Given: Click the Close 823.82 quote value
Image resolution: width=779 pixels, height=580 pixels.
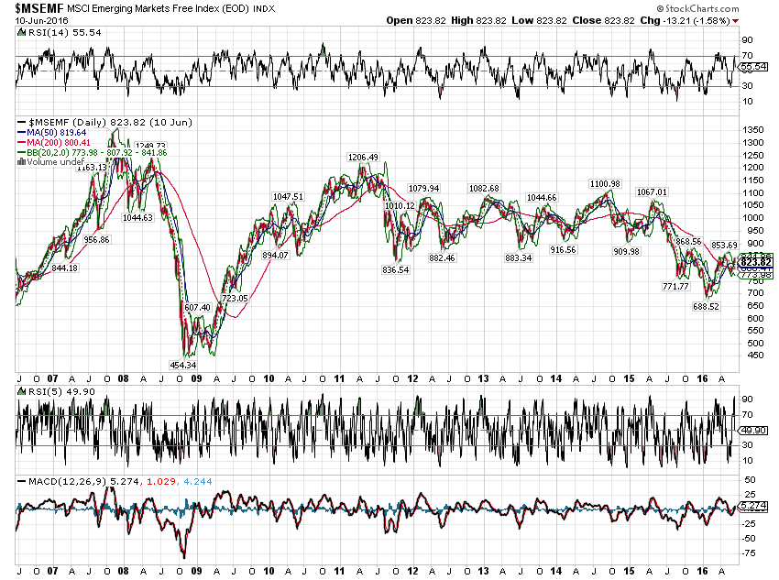Looking at the screenshot, I should (x=603, y=21).
